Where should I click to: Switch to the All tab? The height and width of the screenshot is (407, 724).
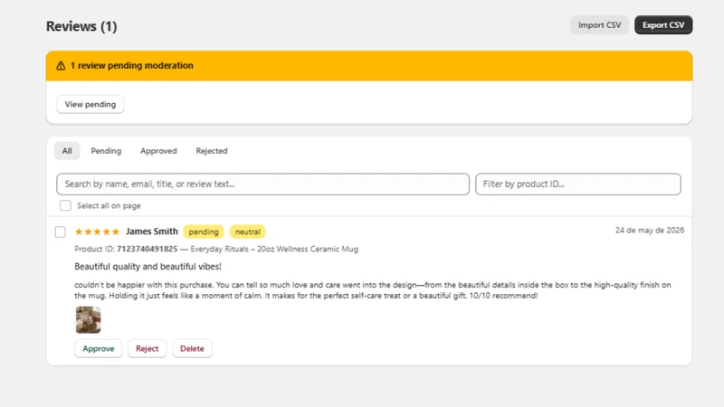point(67,151)
